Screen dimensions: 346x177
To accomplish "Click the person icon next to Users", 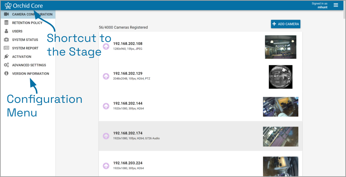I will pos(6,31).
